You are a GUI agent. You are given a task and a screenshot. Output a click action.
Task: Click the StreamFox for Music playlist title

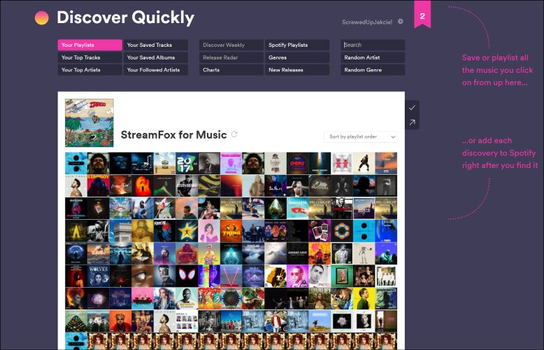click(173, 134)
